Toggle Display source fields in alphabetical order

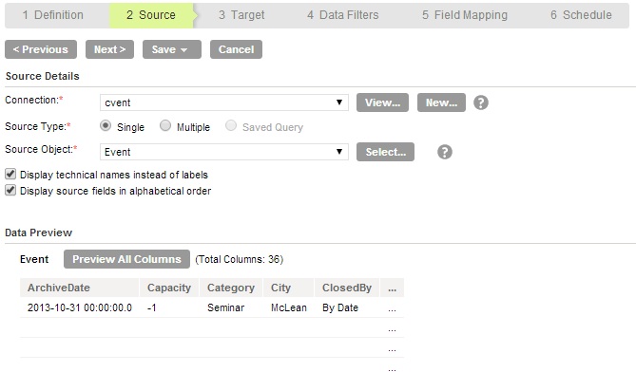[x=10, y=190]
